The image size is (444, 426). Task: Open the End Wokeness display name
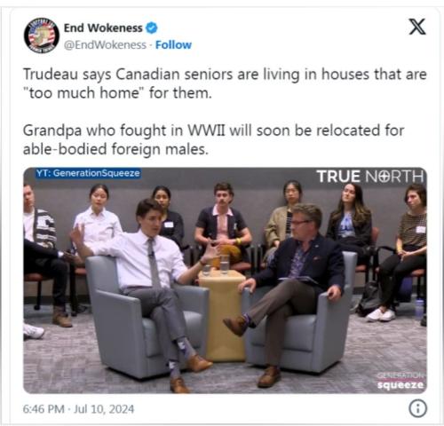click(103, 28)
